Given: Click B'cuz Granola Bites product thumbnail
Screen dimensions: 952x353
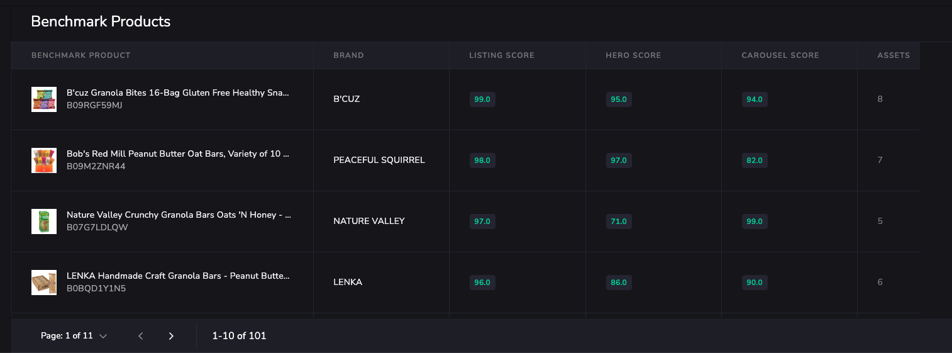Looking at the screenshot, I should [x=44, y=99].
